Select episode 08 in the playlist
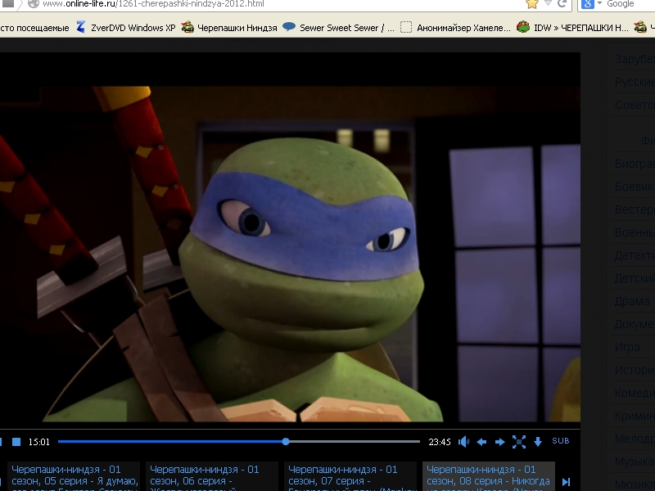 coord(489,476)
